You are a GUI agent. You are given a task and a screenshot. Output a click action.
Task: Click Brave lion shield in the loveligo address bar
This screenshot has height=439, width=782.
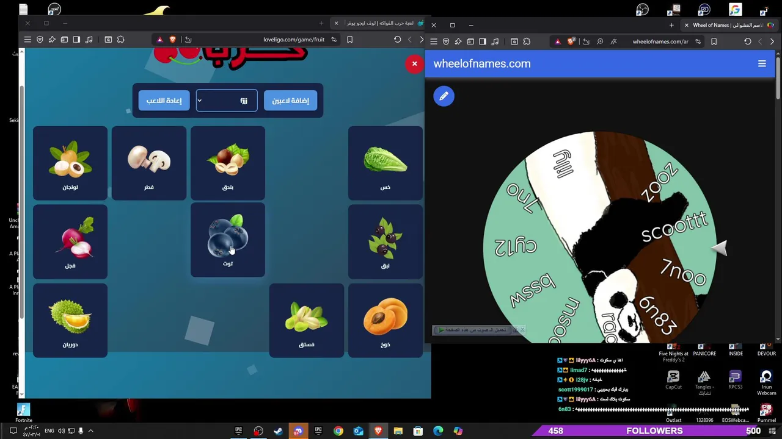pyautogui.click(x=173, y=40)
